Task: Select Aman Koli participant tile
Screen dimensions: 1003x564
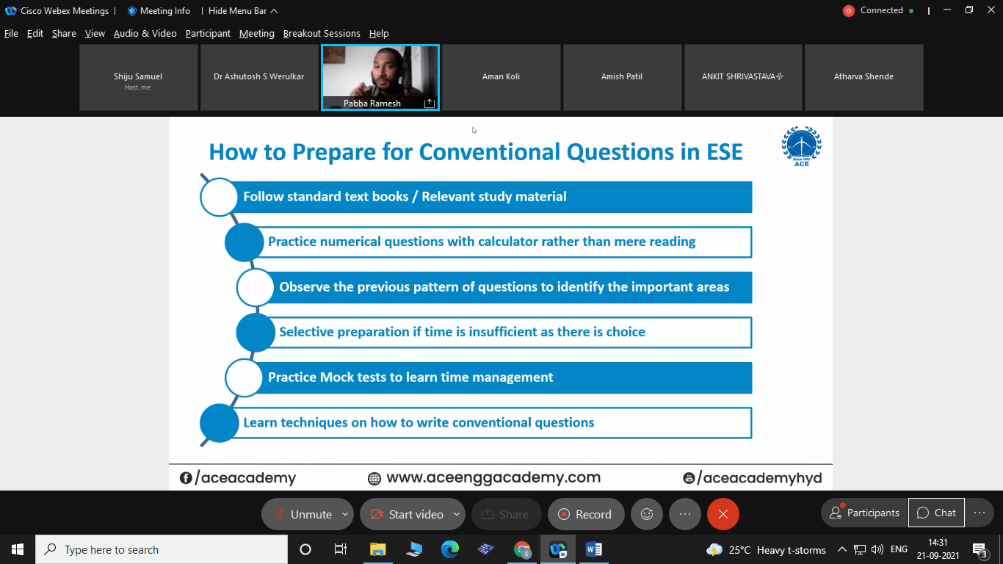Action: 501,77
